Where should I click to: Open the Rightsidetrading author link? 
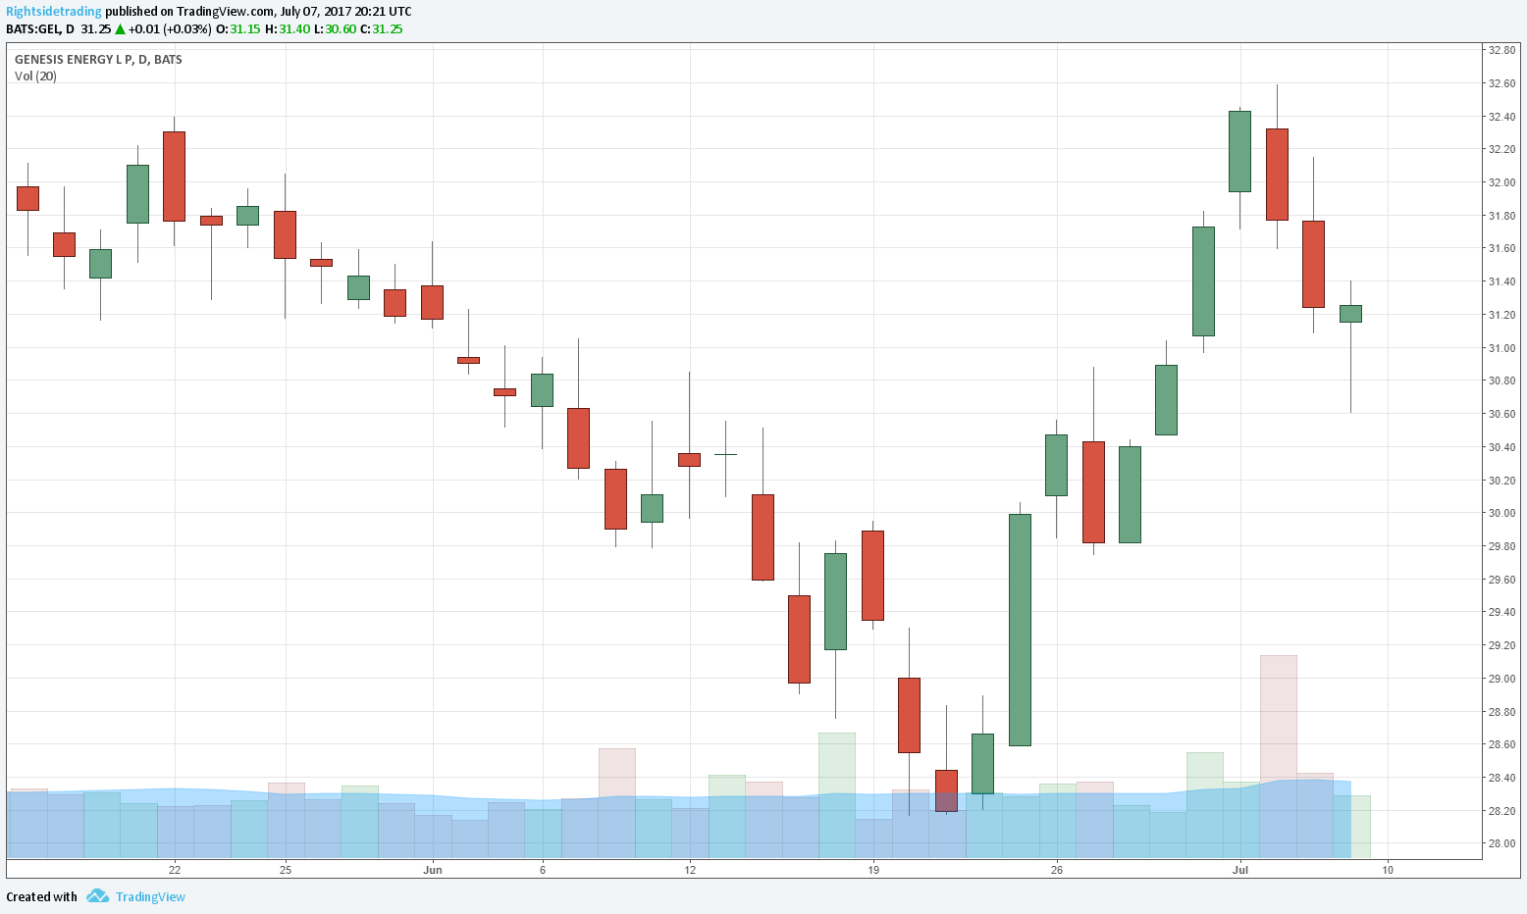[x=54, y=12]
